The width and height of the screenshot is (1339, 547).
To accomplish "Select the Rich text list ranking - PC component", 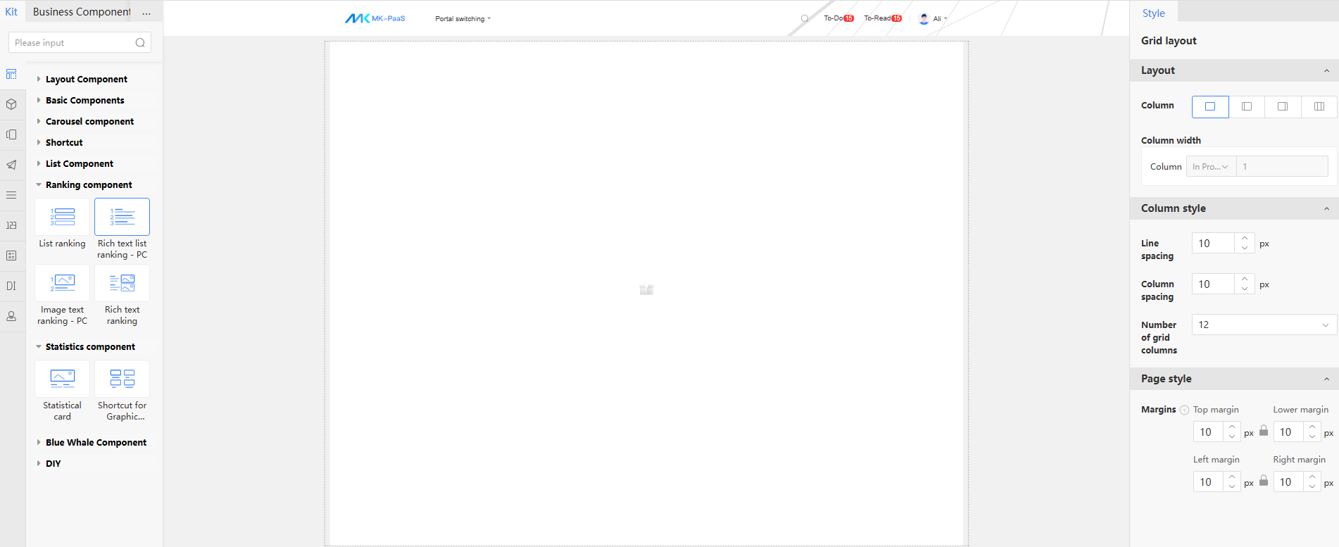I will (122, 217).
